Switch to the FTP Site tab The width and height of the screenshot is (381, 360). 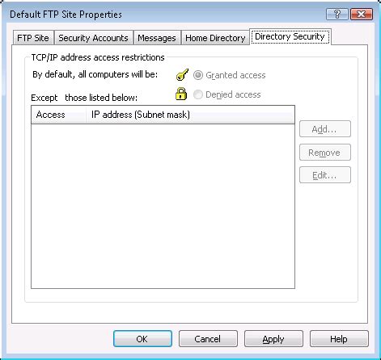[33, 38]
